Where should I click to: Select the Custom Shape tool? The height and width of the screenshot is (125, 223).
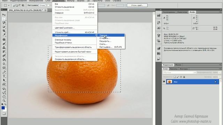click(4, 84)
